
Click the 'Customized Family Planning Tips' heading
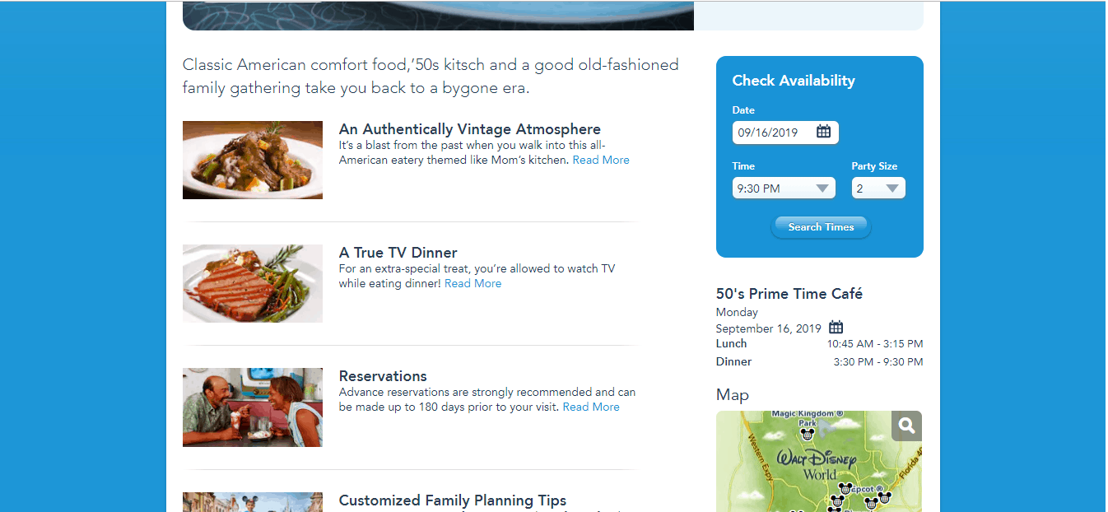(454, 500)
